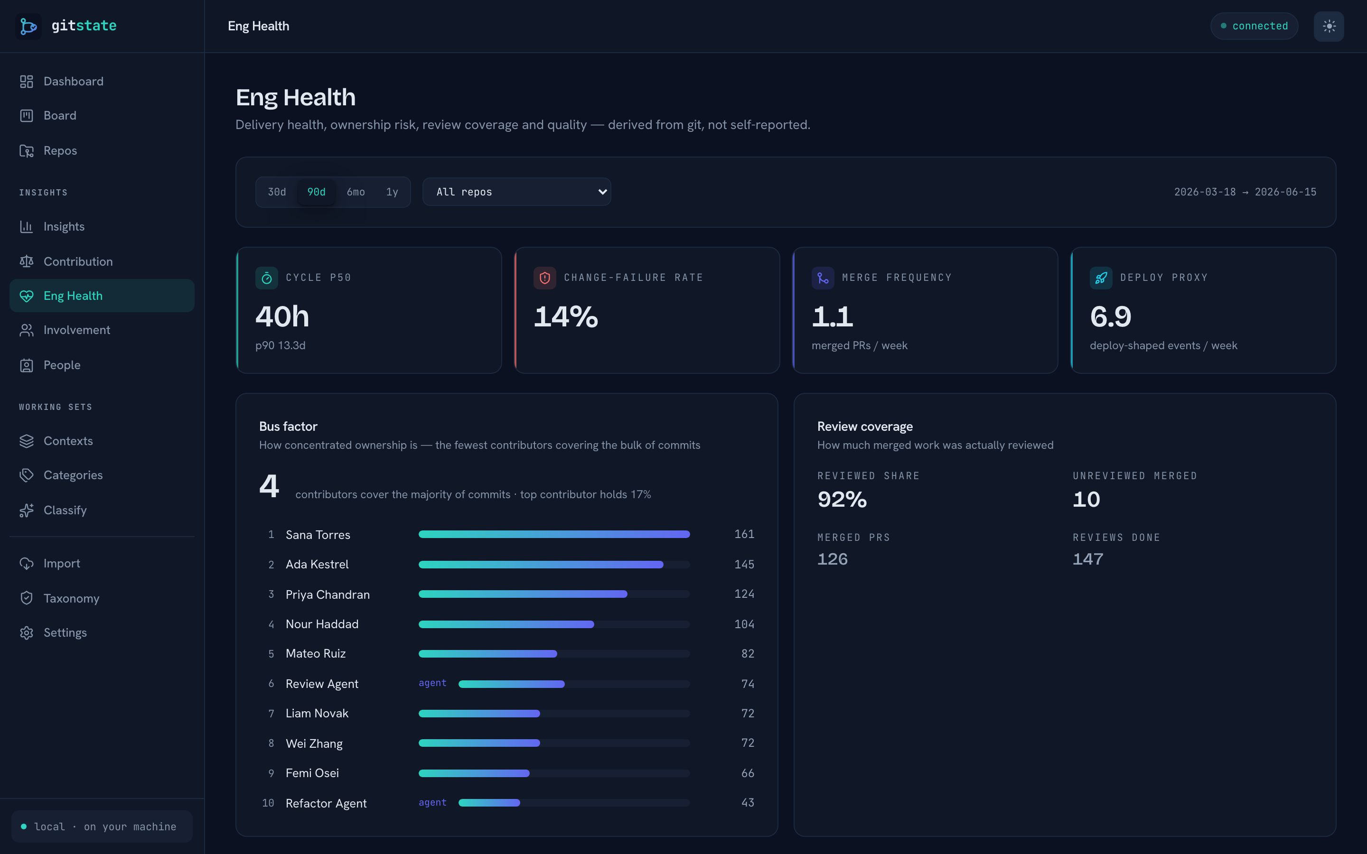Go to the Board page

102,116
